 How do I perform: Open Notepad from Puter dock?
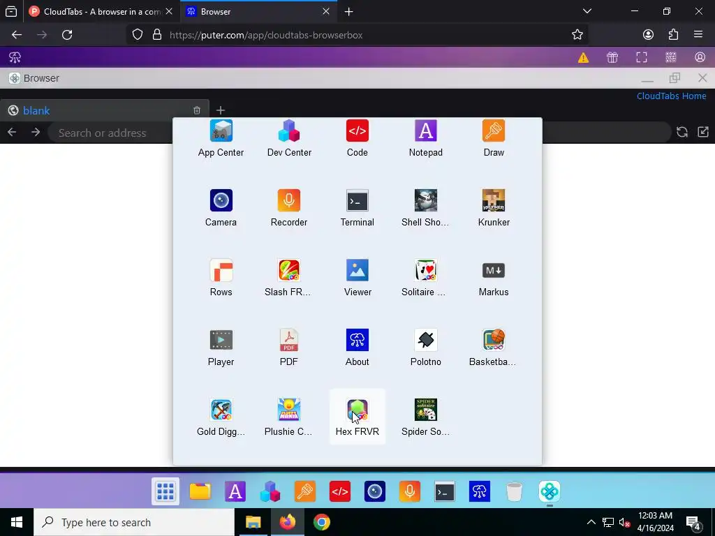[235, 491]
